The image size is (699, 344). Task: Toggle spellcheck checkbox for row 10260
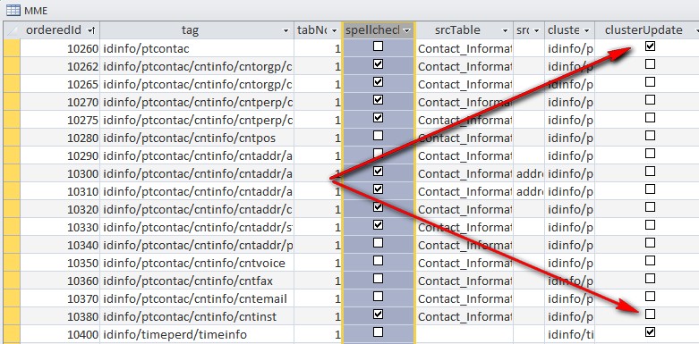[x=378, y=46]
